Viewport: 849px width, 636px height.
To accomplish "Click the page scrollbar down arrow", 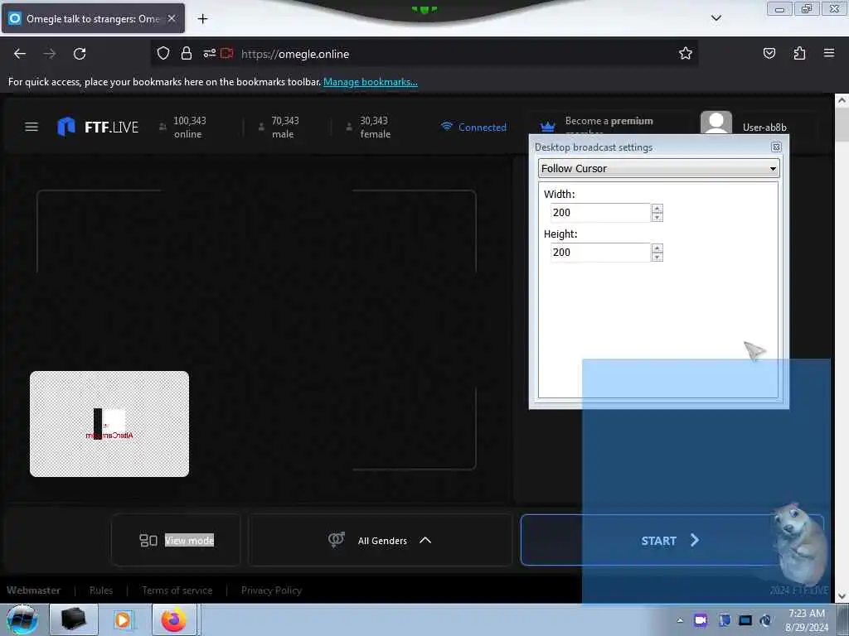I will tap(842, 596).
